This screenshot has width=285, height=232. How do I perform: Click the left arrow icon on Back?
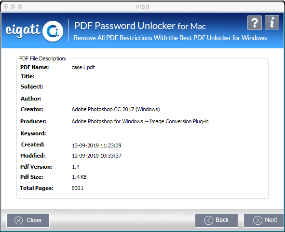208,220
